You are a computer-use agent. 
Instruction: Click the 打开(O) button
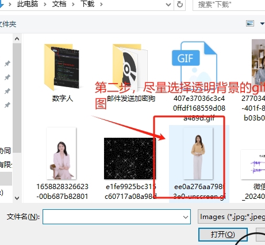[223, 235]
